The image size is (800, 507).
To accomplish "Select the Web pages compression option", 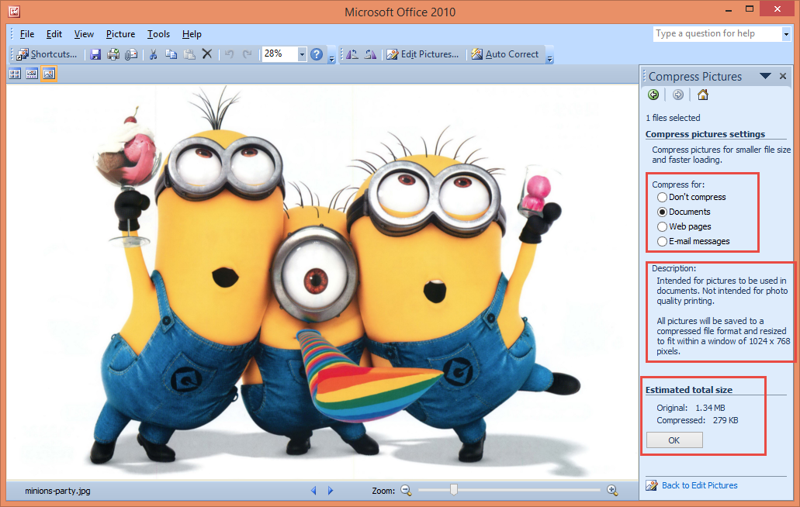I will [662, 226].
